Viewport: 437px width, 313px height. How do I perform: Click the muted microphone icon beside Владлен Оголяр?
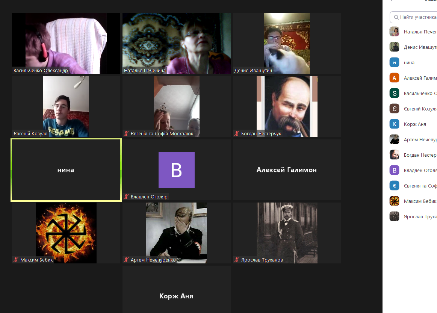click(x=126, y=197)
